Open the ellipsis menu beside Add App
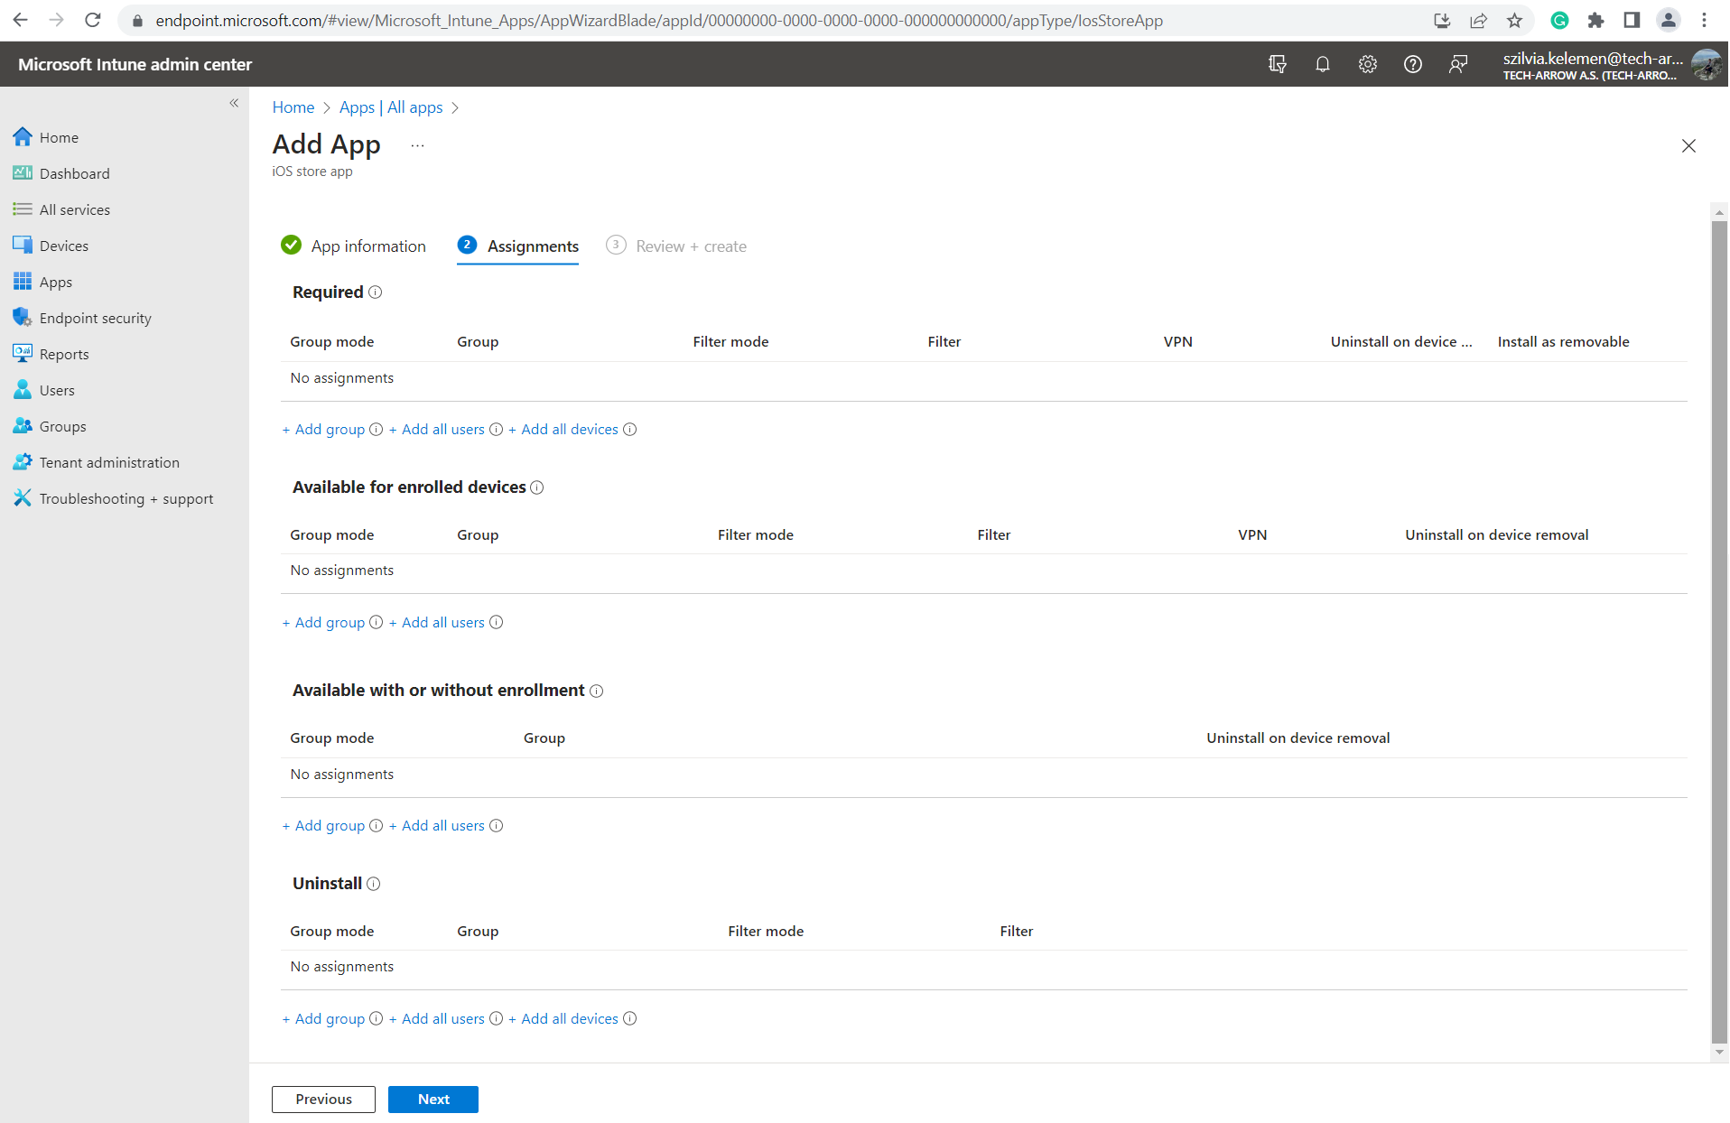This screenshot has width=1730, height=1123. pos(417,145)
